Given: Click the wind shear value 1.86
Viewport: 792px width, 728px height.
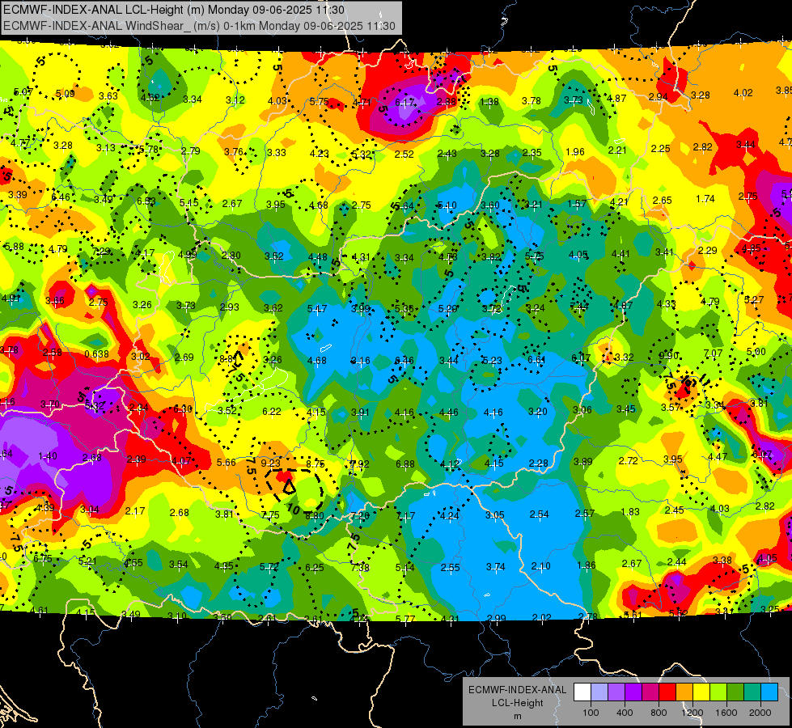Looking at the screenshot, I should click(587, 565).
